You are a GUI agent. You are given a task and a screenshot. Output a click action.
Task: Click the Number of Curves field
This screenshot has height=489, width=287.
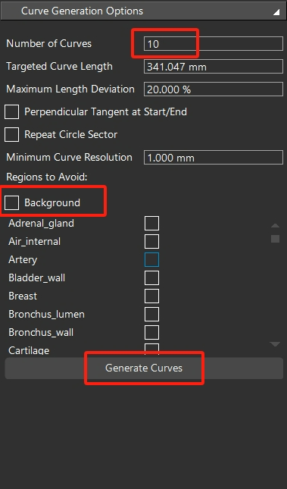point(213,44)
